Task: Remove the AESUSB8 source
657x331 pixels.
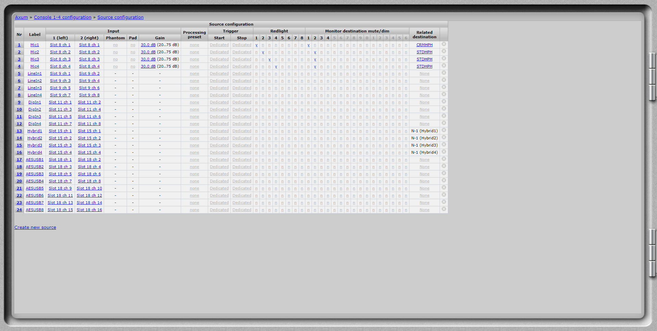Action: 444,209
